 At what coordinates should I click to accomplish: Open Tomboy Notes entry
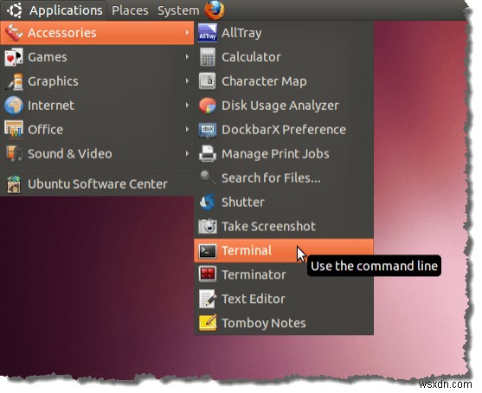(284, 323)
